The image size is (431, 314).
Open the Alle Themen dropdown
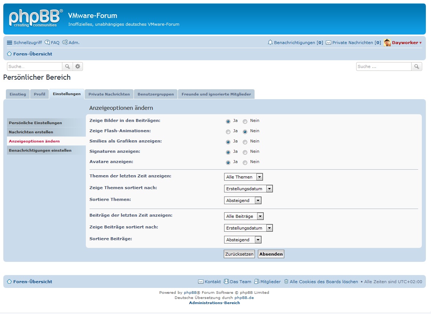(244, 177)
